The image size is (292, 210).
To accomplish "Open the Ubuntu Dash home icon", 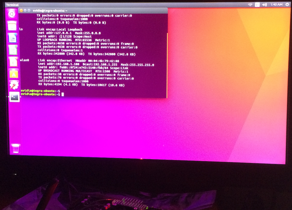I will click(x=12, y=13).
